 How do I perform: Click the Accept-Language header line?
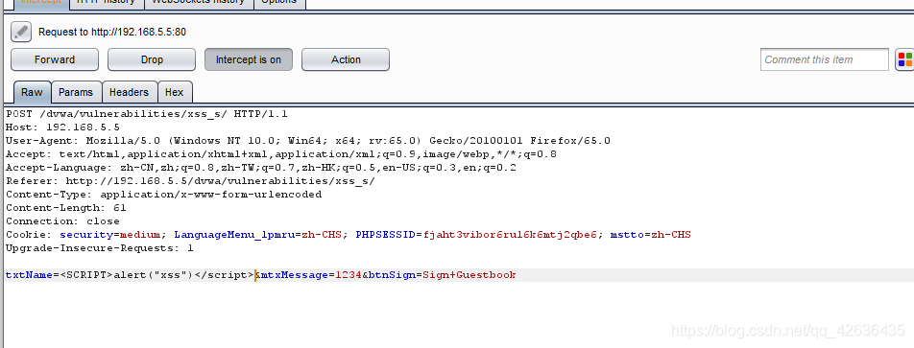[260, 168]
